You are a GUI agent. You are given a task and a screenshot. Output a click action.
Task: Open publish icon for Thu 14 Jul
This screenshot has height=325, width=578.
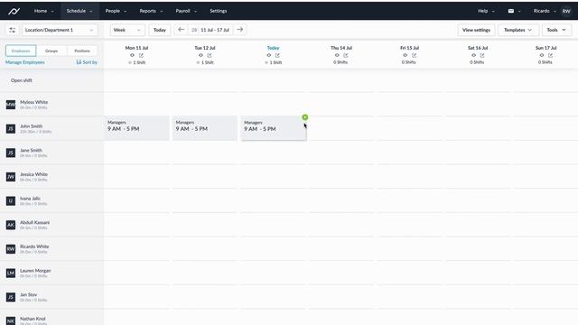point(346,55)
